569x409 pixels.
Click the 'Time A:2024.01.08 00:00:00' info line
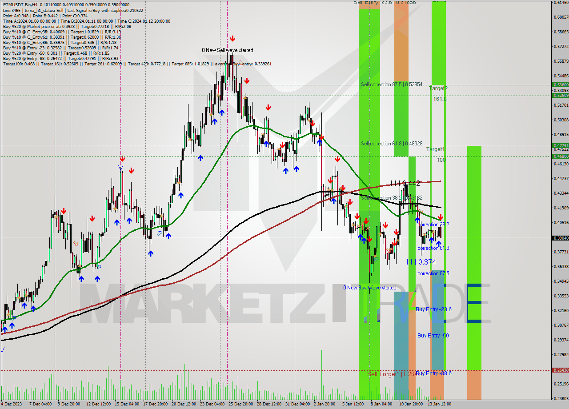point(86,21)
